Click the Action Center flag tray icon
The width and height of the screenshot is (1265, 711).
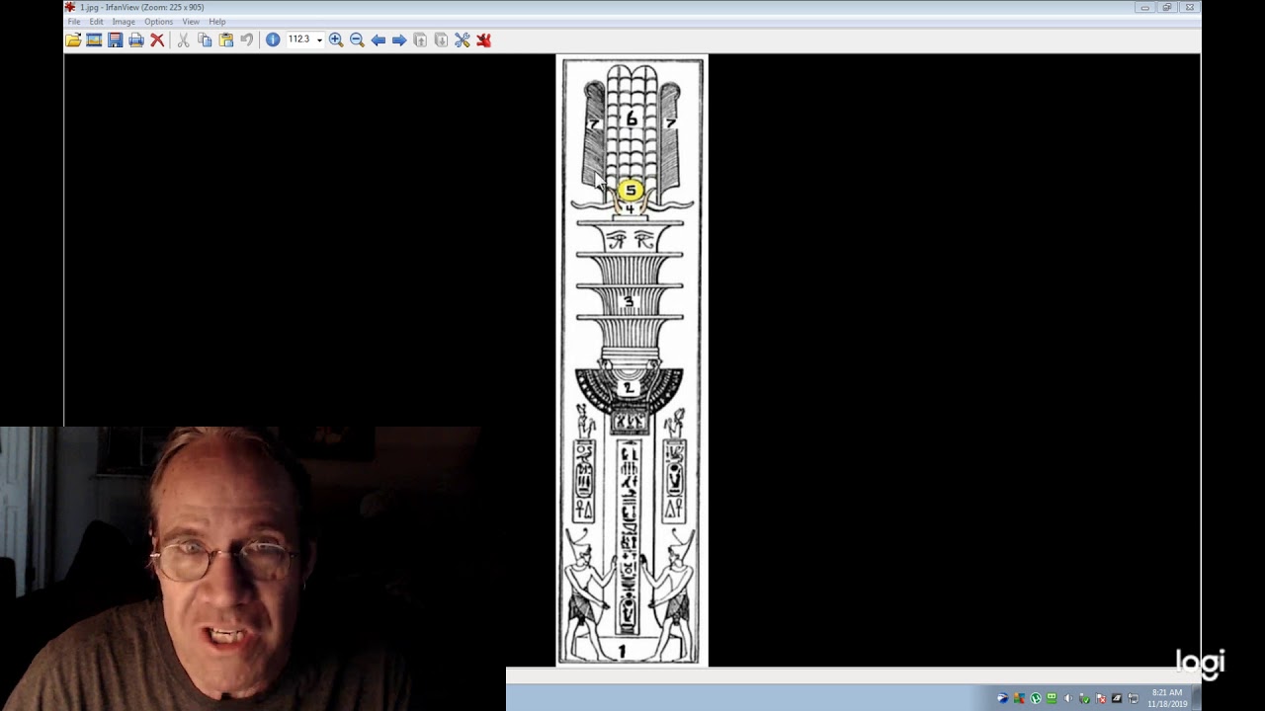(x=1100, y=698)
